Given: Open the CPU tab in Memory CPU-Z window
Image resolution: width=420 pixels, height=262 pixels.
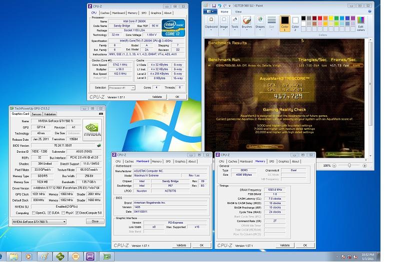Looking at the screenshot, I should [x=221, y=162].
